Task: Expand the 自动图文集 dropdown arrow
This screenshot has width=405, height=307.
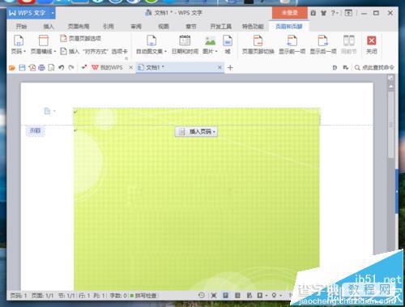Action: click(x=165, y=51)
